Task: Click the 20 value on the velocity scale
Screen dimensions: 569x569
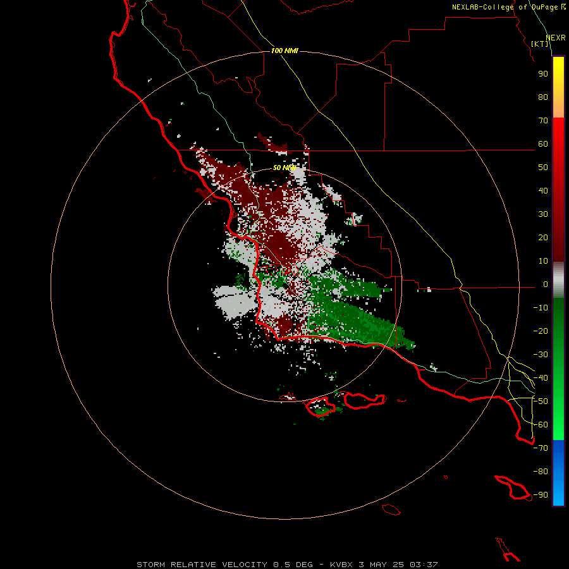Action: pos(543,237)
